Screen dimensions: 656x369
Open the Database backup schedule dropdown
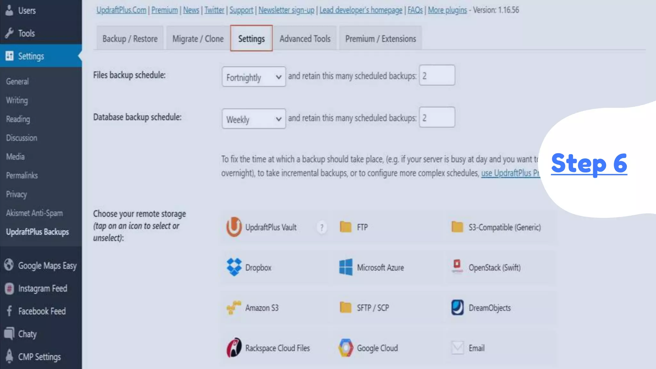pyautogui.click(x=253, y=119)
